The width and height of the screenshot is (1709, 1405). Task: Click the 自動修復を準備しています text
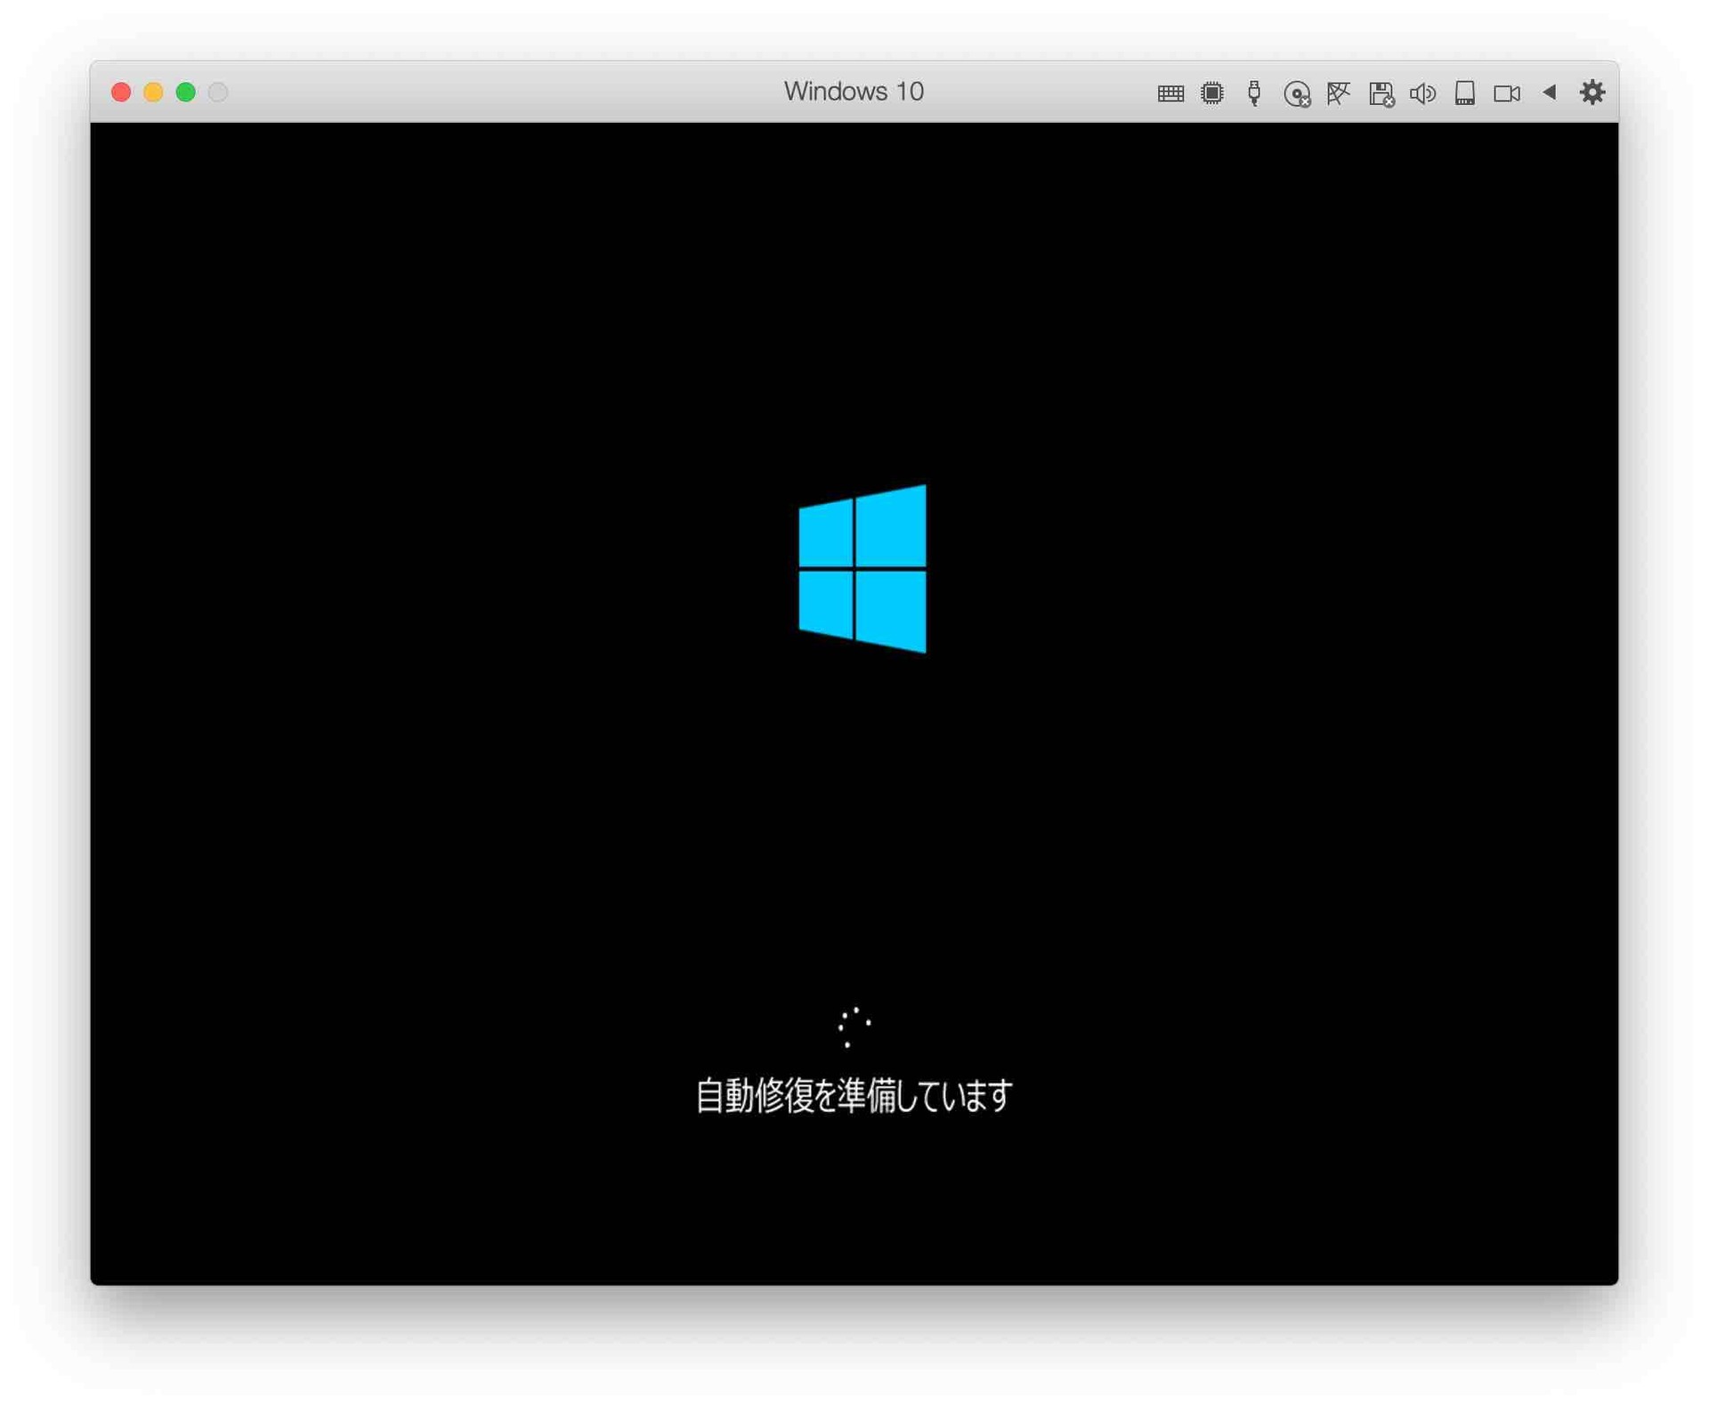click(854, 1094)
